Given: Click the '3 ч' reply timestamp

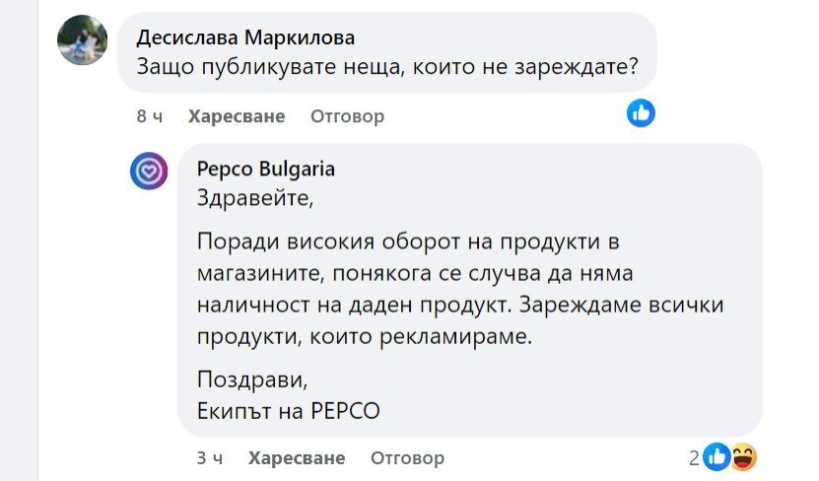Looking at the screenshot, I should 209,458.
